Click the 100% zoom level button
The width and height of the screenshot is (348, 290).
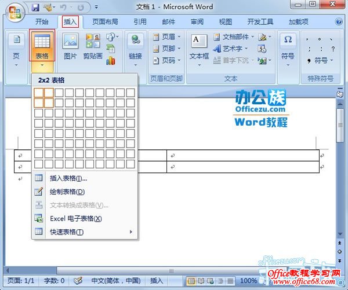248,281
